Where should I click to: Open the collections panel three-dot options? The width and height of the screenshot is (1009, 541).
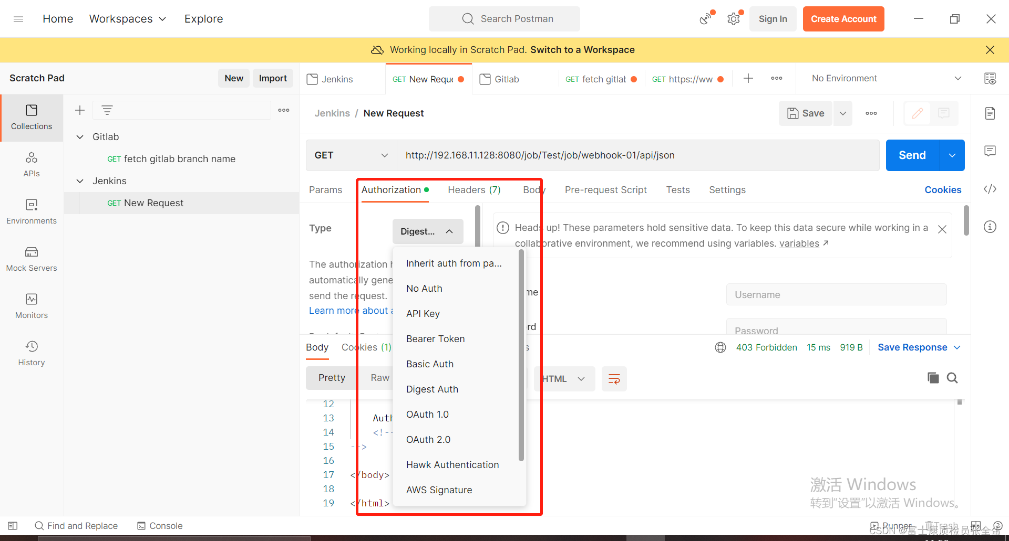[x=284, y=110]
